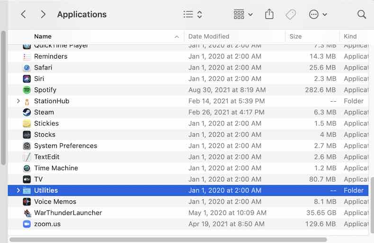Image resolution: width=374 pixels, height=243 pixels.
Task: Select the Stocks app icon
Action: pos(27,135)
